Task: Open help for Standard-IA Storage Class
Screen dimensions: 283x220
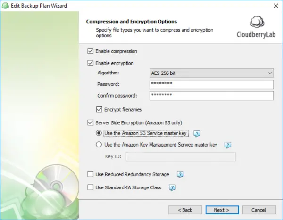Action: click(x=172, y=187)
